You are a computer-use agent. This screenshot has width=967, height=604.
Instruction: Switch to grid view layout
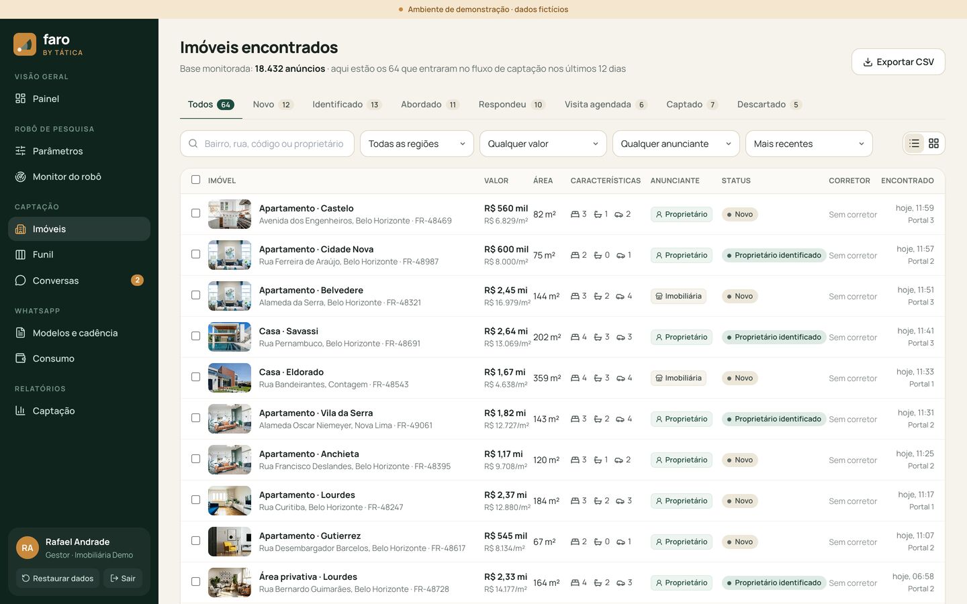pyautogui.click(x=933, y=144)
